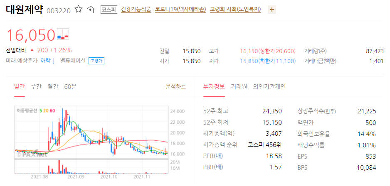Viewport: 390px width, 186px height.
Task: Click the 시가총액(억) value 3,407
Action: [274, 134]
